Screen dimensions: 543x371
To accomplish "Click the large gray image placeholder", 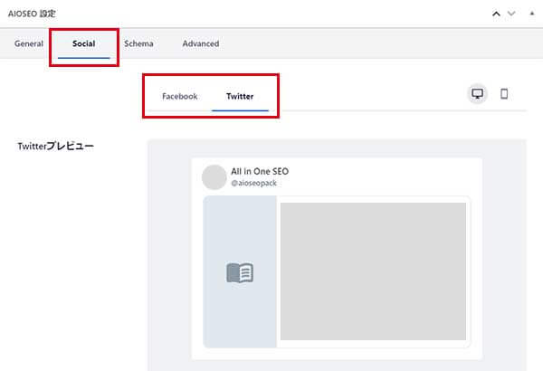I will [x=373, y=271].
